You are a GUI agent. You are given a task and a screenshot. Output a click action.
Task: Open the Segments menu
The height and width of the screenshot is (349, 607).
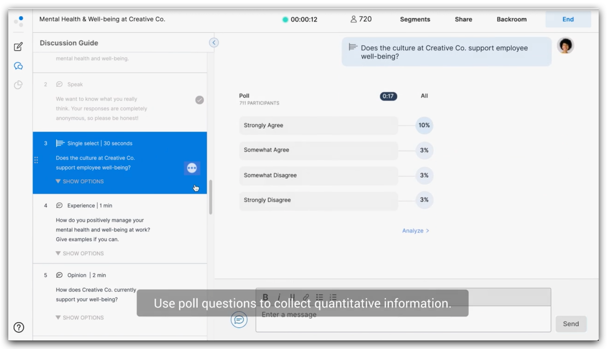coord(415,19)
